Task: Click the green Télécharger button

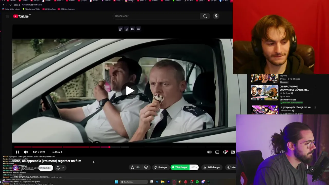Action: pos(180,167)
